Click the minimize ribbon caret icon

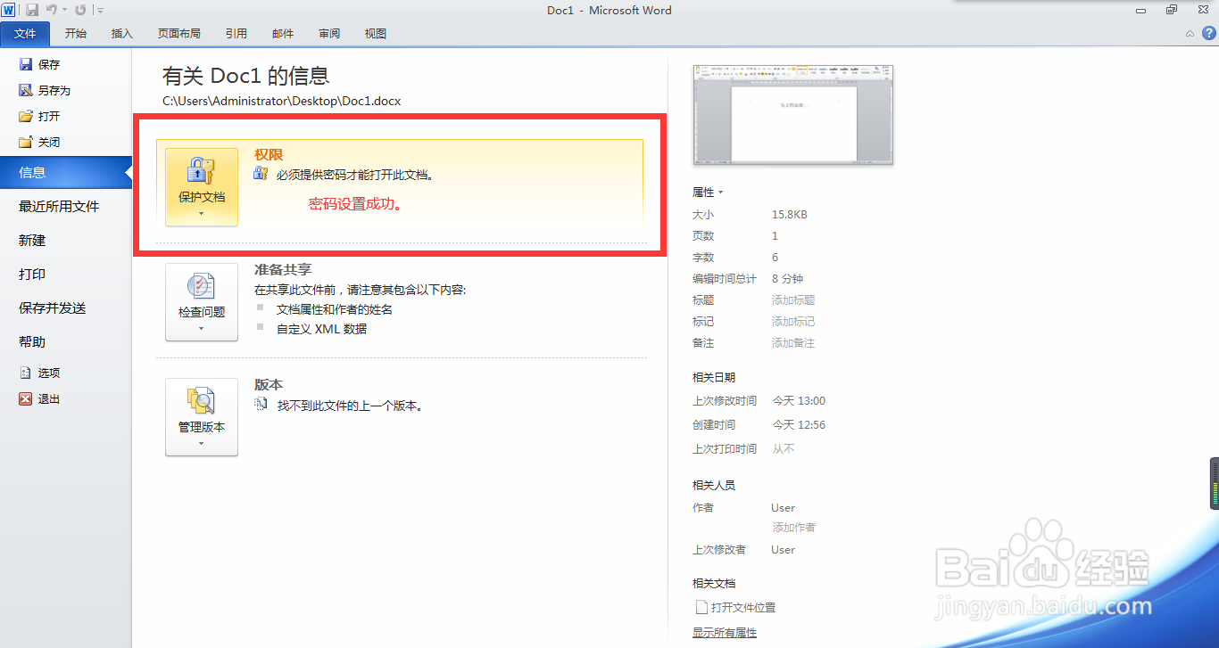coord(1190,34)
